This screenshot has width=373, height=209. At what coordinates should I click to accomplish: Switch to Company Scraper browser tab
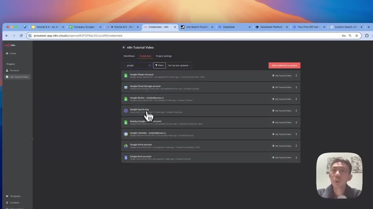(85, 27)
